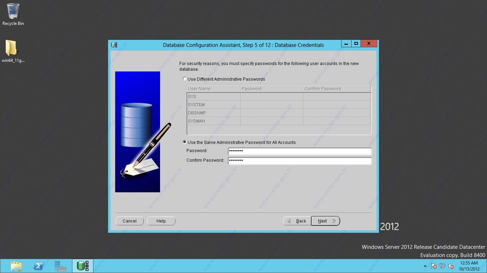
Task: Open Server Manager from the taskbar
Action: pyautogui.click(x=60, y=266)
